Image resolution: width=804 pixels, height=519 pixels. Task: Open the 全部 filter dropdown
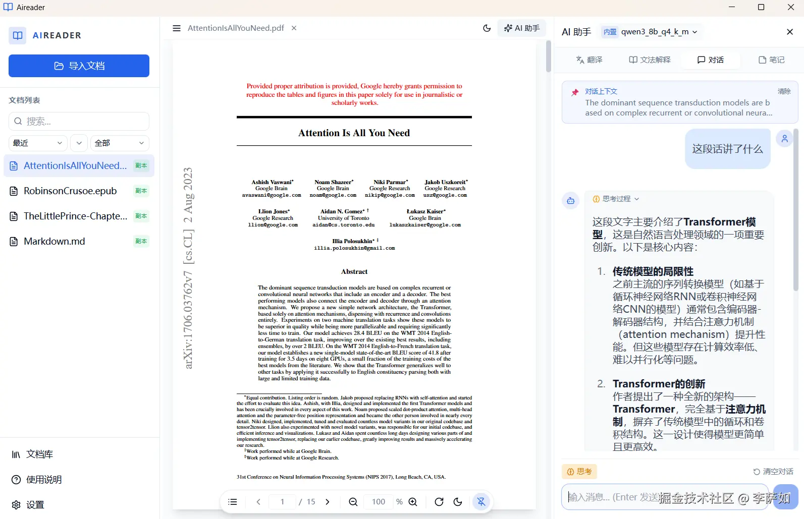click(x=120, y=143)
